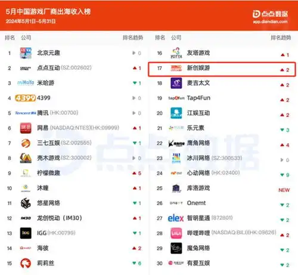298x275 pixels.
Task: Click the date range text under the title
Action: [31, 21]
